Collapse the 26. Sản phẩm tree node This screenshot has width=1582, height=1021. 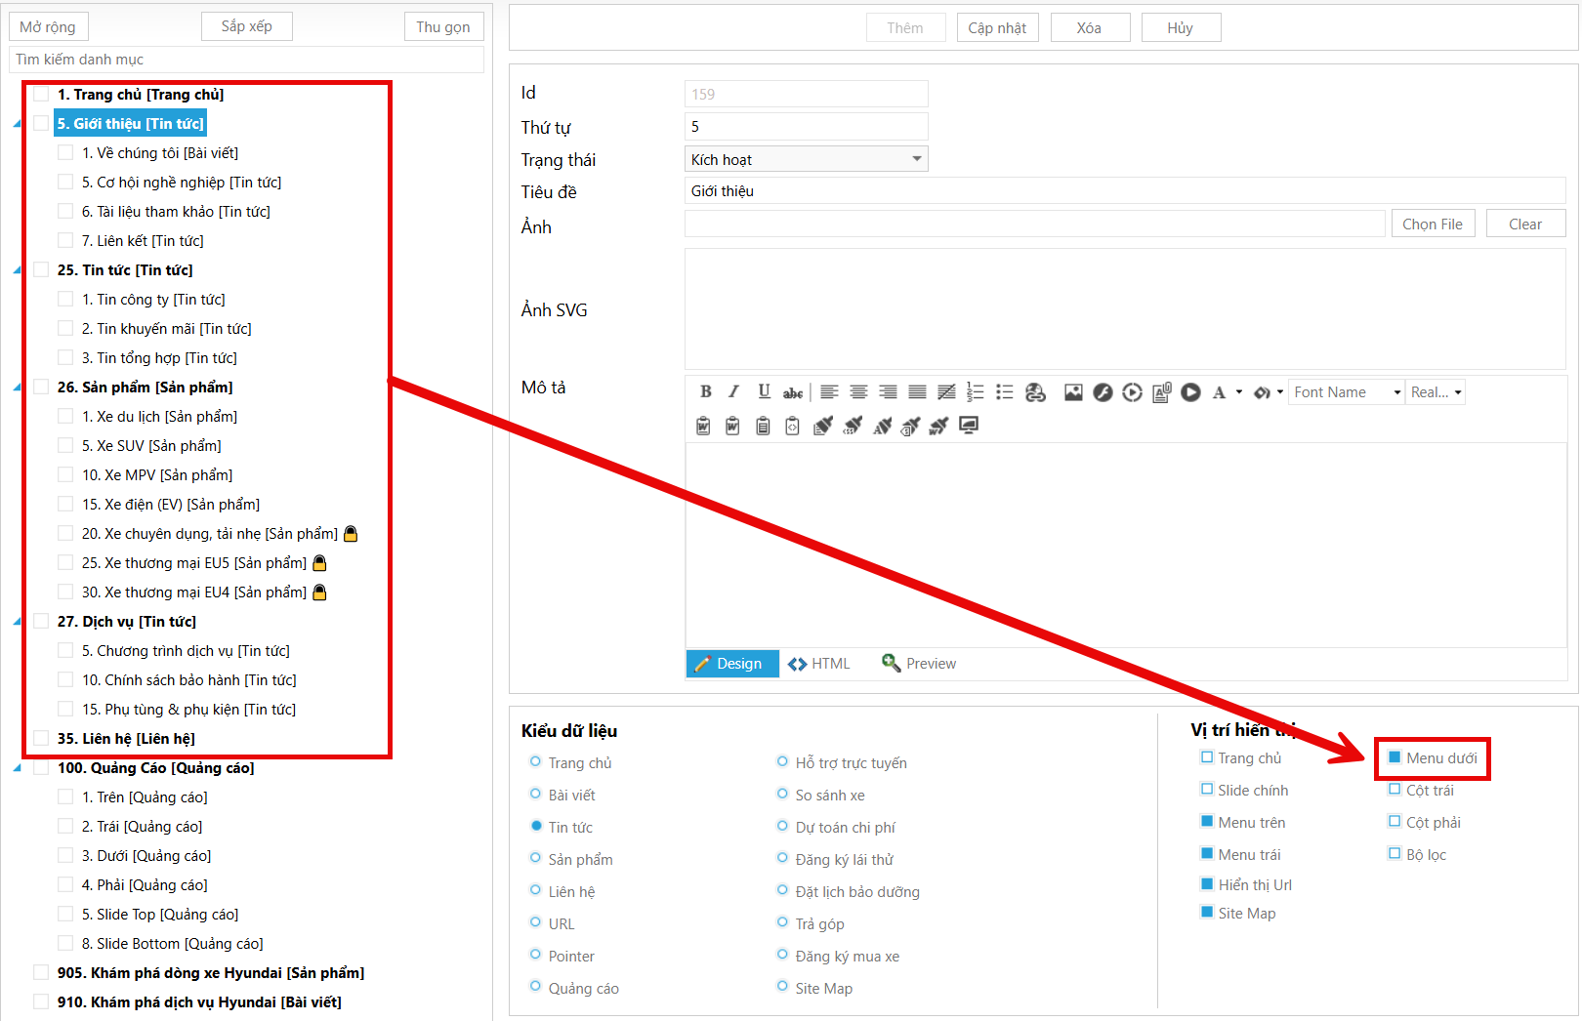[17, 388]
